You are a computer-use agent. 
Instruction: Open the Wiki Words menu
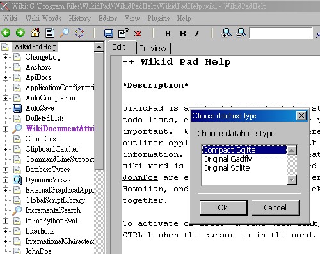pos(44,19)
